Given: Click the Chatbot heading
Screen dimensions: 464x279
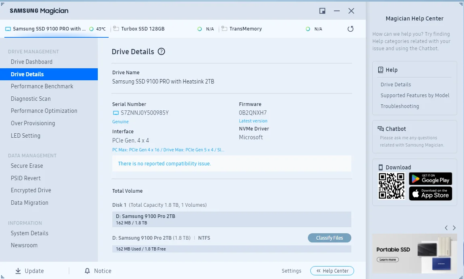Looking at the screenshot, I should [396, 129].
